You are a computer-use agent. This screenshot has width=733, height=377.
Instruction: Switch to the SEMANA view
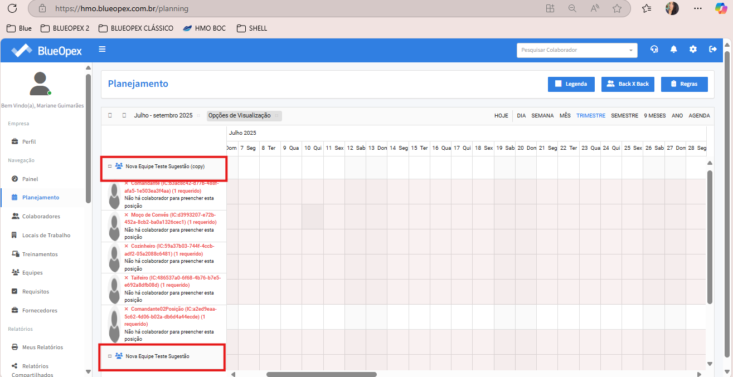[542, 116]
